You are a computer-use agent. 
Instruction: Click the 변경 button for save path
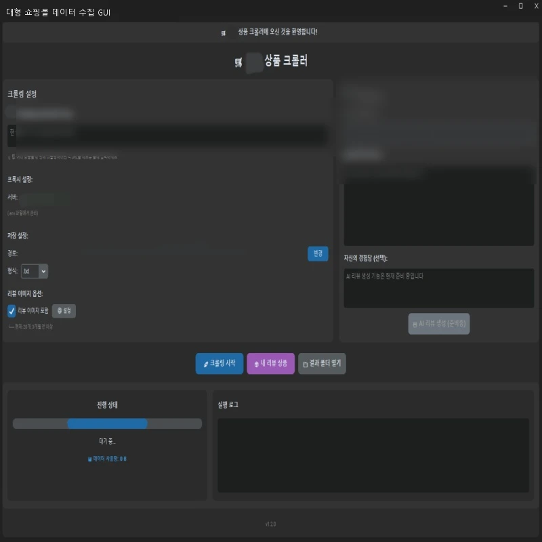(318, 253)
